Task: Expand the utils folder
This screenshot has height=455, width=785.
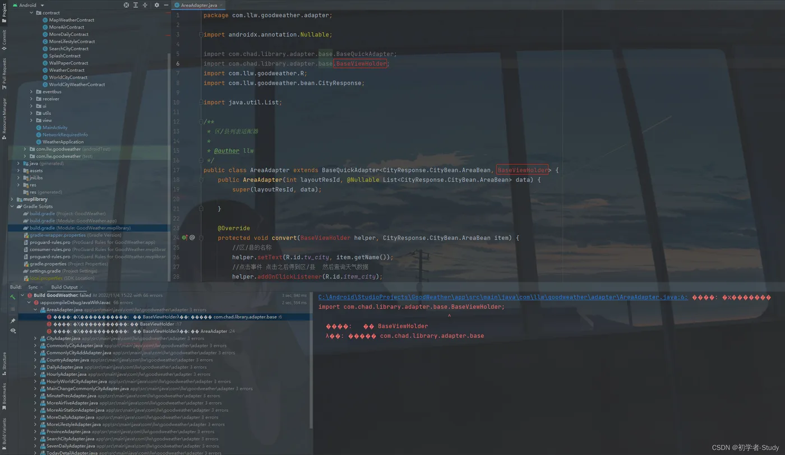Action: pos(31,113)
